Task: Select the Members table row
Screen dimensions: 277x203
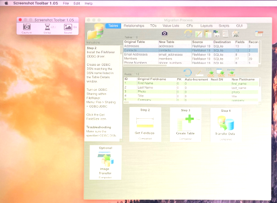Action: click(x=191, y=59)
